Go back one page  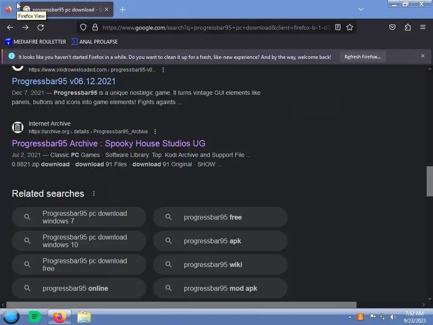coord(10,28)
